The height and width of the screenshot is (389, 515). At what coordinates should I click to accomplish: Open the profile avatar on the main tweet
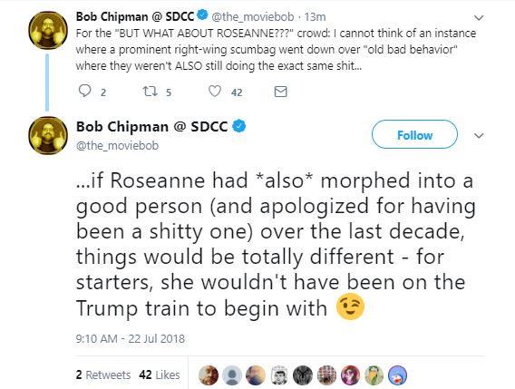coord(48,135)
